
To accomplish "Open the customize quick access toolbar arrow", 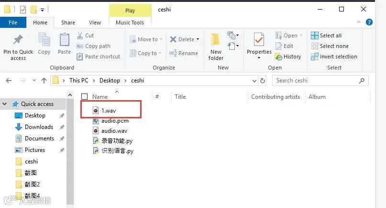I will point(43,10).
